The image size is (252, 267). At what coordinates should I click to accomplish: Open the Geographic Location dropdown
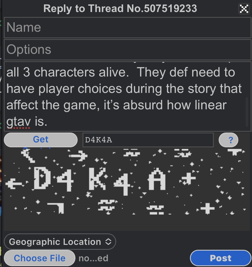tap(60, 242)
